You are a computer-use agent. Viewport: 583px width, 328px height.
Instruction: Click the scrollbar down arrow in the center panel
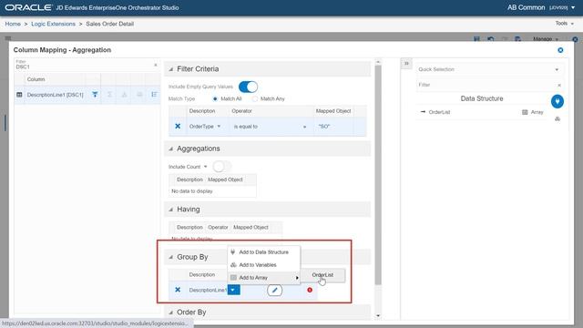(378, 316)
